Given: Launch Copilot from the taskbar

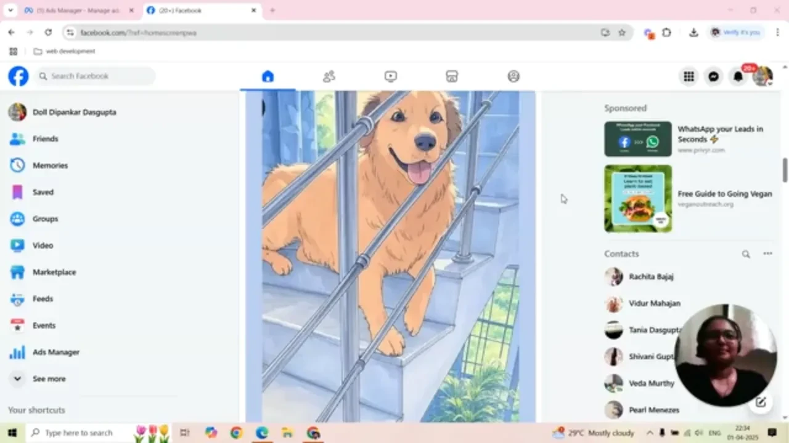Looking at the screenshot, I should tap(211, 433).
